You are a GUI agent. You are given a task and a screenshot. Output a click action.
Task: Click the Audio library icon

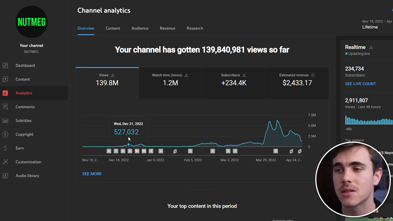(x=5, y=176)
